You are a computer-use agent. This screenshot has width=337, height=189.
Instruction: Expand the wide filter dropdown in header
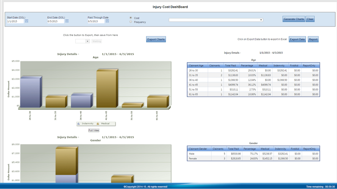click(x=216, y=20)
